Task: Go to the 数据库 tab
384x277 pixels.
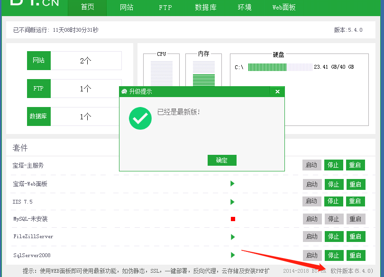Action: pos(206,8)
